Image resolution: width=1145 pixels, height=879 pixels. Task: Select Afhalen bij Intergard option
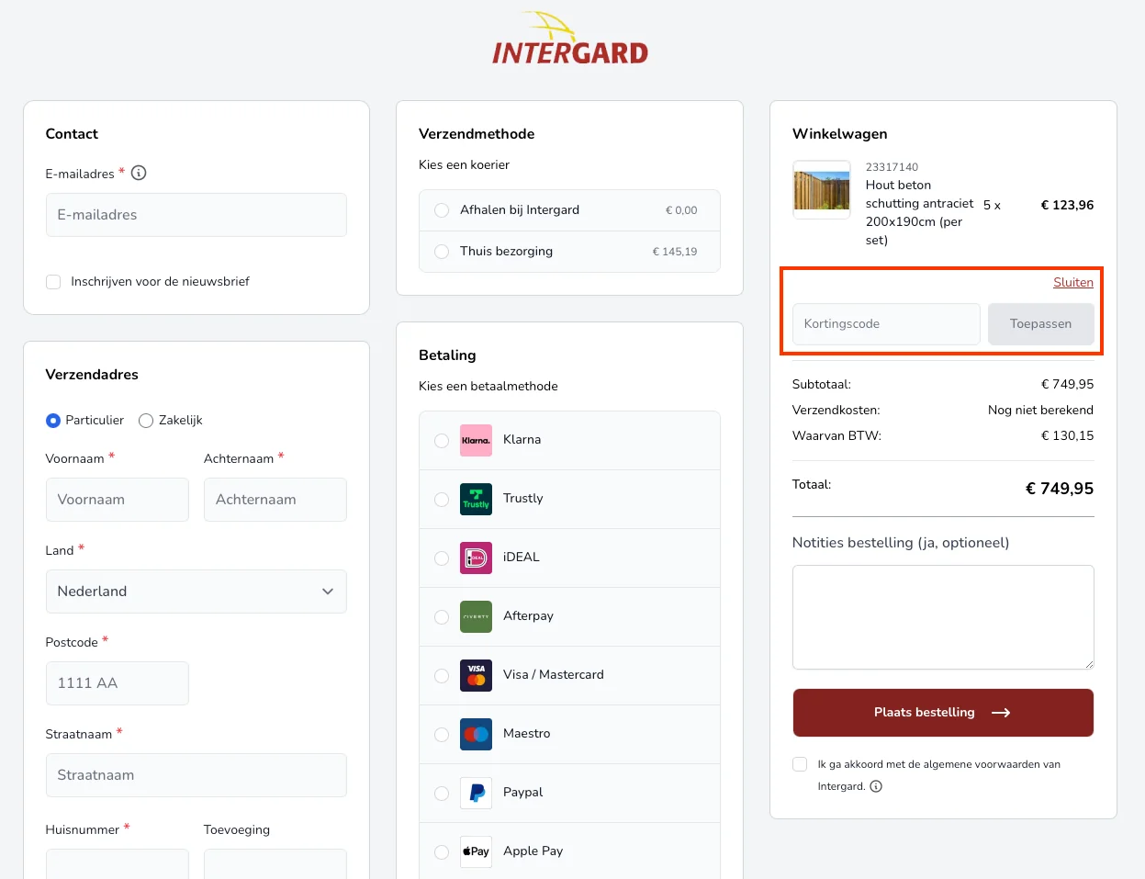point(442,210)
